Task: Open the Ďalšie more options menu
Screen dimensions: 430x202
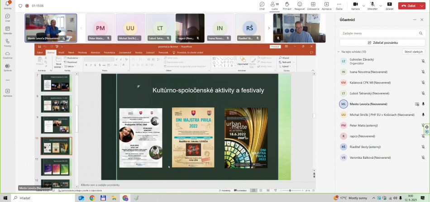Action: tap(339, 5)
